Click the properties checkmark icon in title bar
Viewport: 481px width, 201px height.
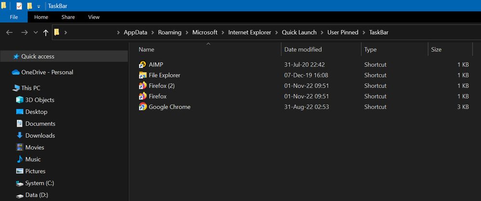click(x=19, y=6)
